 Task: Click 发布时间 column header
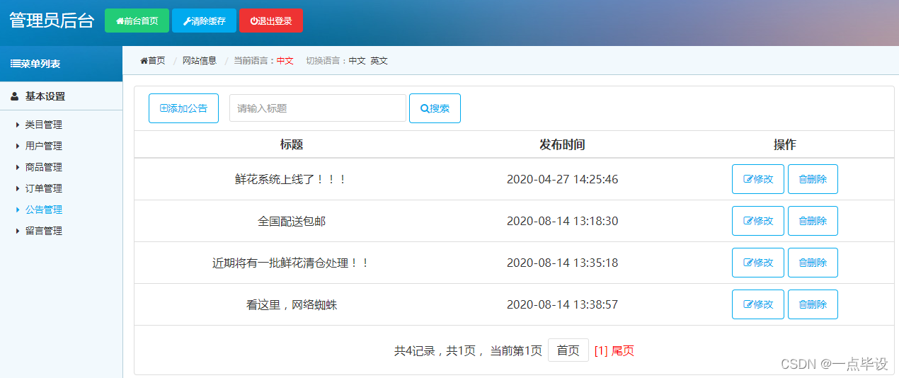tap(562, 144)
